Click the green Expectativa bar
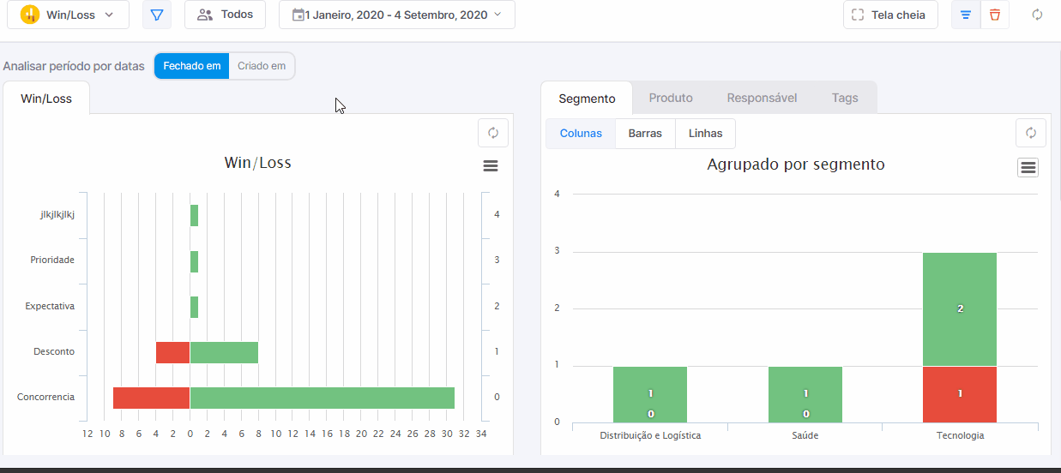1061x473 pixels. coord(194,307)
